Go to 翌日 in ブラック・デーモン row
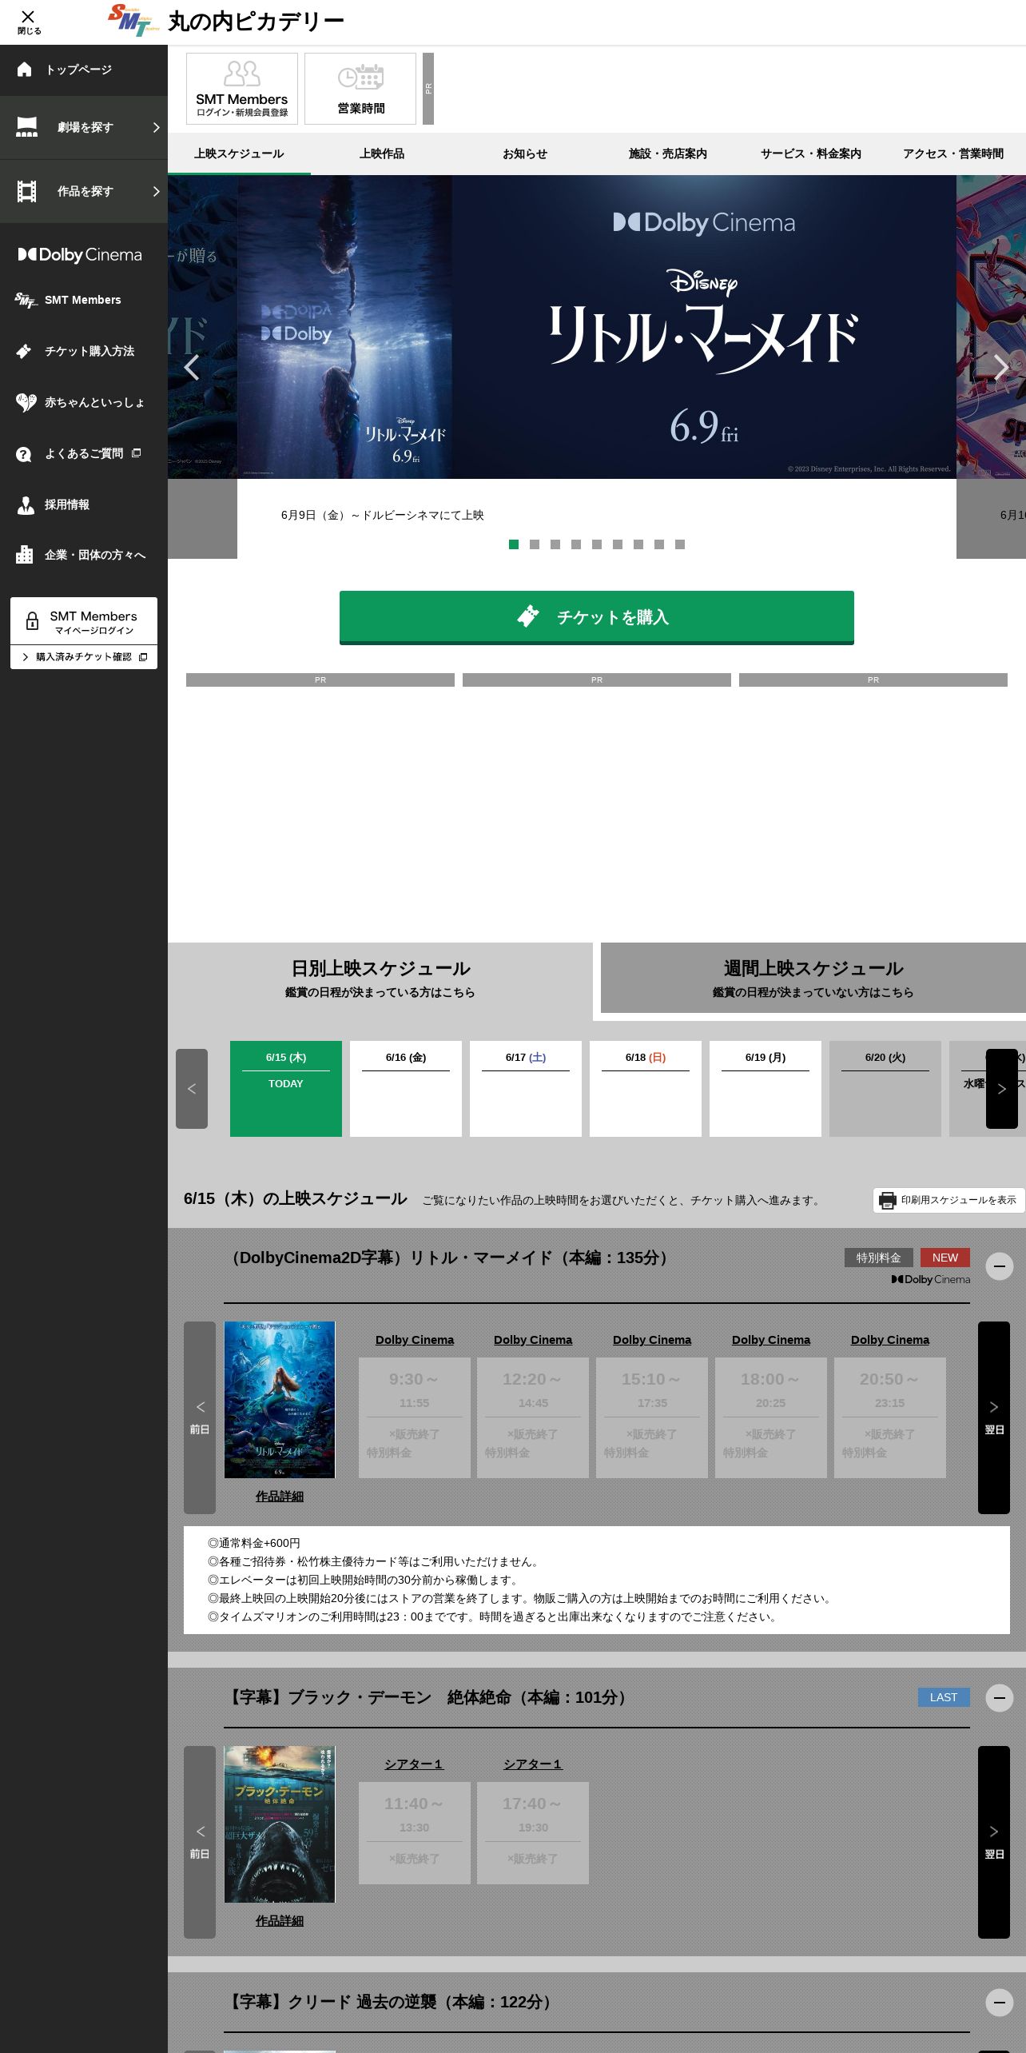 click(994, 1842)
